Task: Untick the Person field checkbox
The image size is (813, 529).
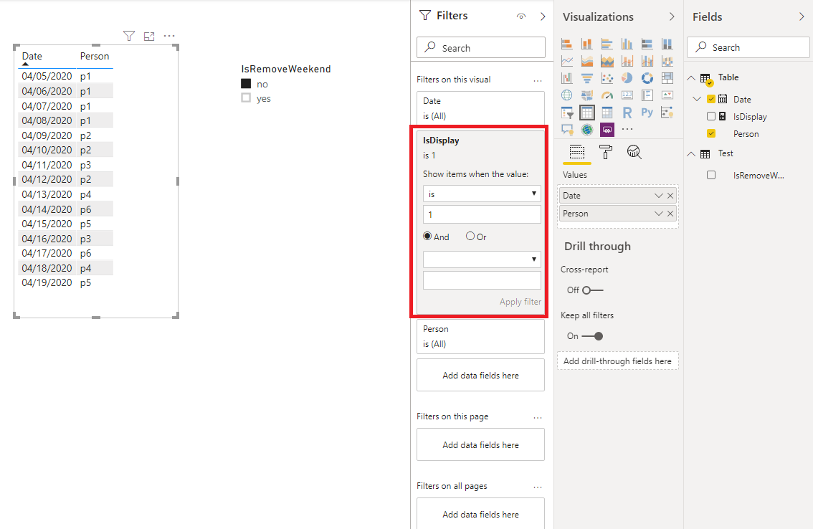Action: [x=711, y=133]
